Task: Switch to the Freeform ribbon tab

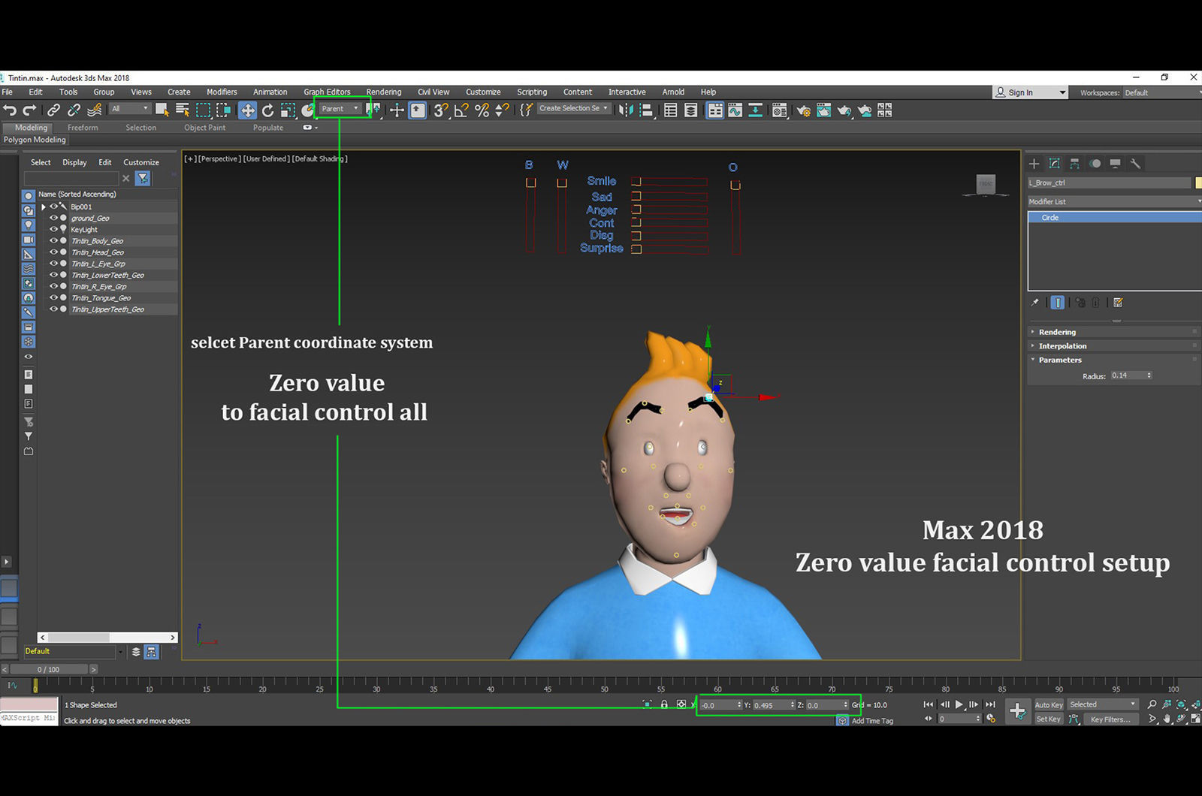Action: point(83,128)
